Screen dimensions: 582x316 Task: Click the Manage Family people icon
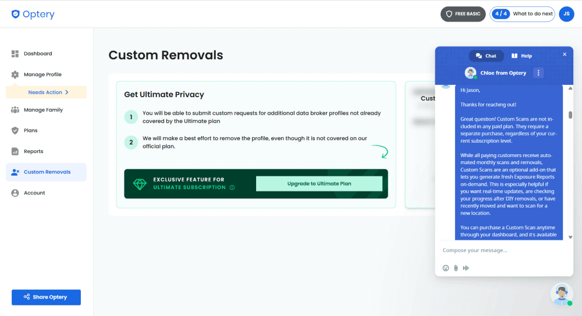pos(15,109)
